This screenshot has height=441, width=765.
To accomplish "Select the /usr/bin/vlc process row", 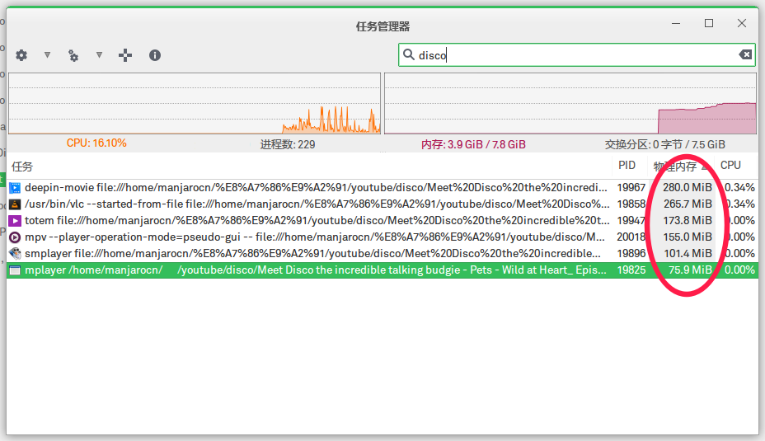I will click(x=382, y=204).
